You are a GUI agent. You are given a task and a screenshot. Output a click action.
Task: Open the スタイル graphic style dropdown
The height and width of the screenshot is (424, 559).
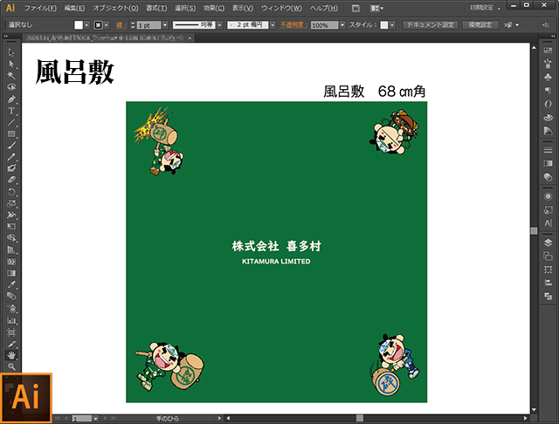click(x=392, y=25)
